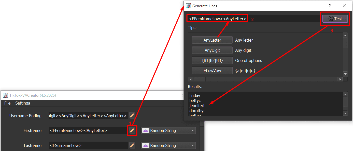Screen dimensions: 353x151
Task: Click the 'Any letter' description text
Action: (244, 40)
